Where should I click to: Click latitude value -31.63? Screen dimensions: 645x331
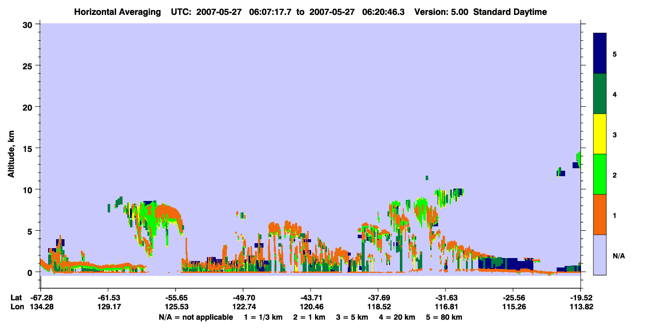pyautogui.click(x=446, y=298)
